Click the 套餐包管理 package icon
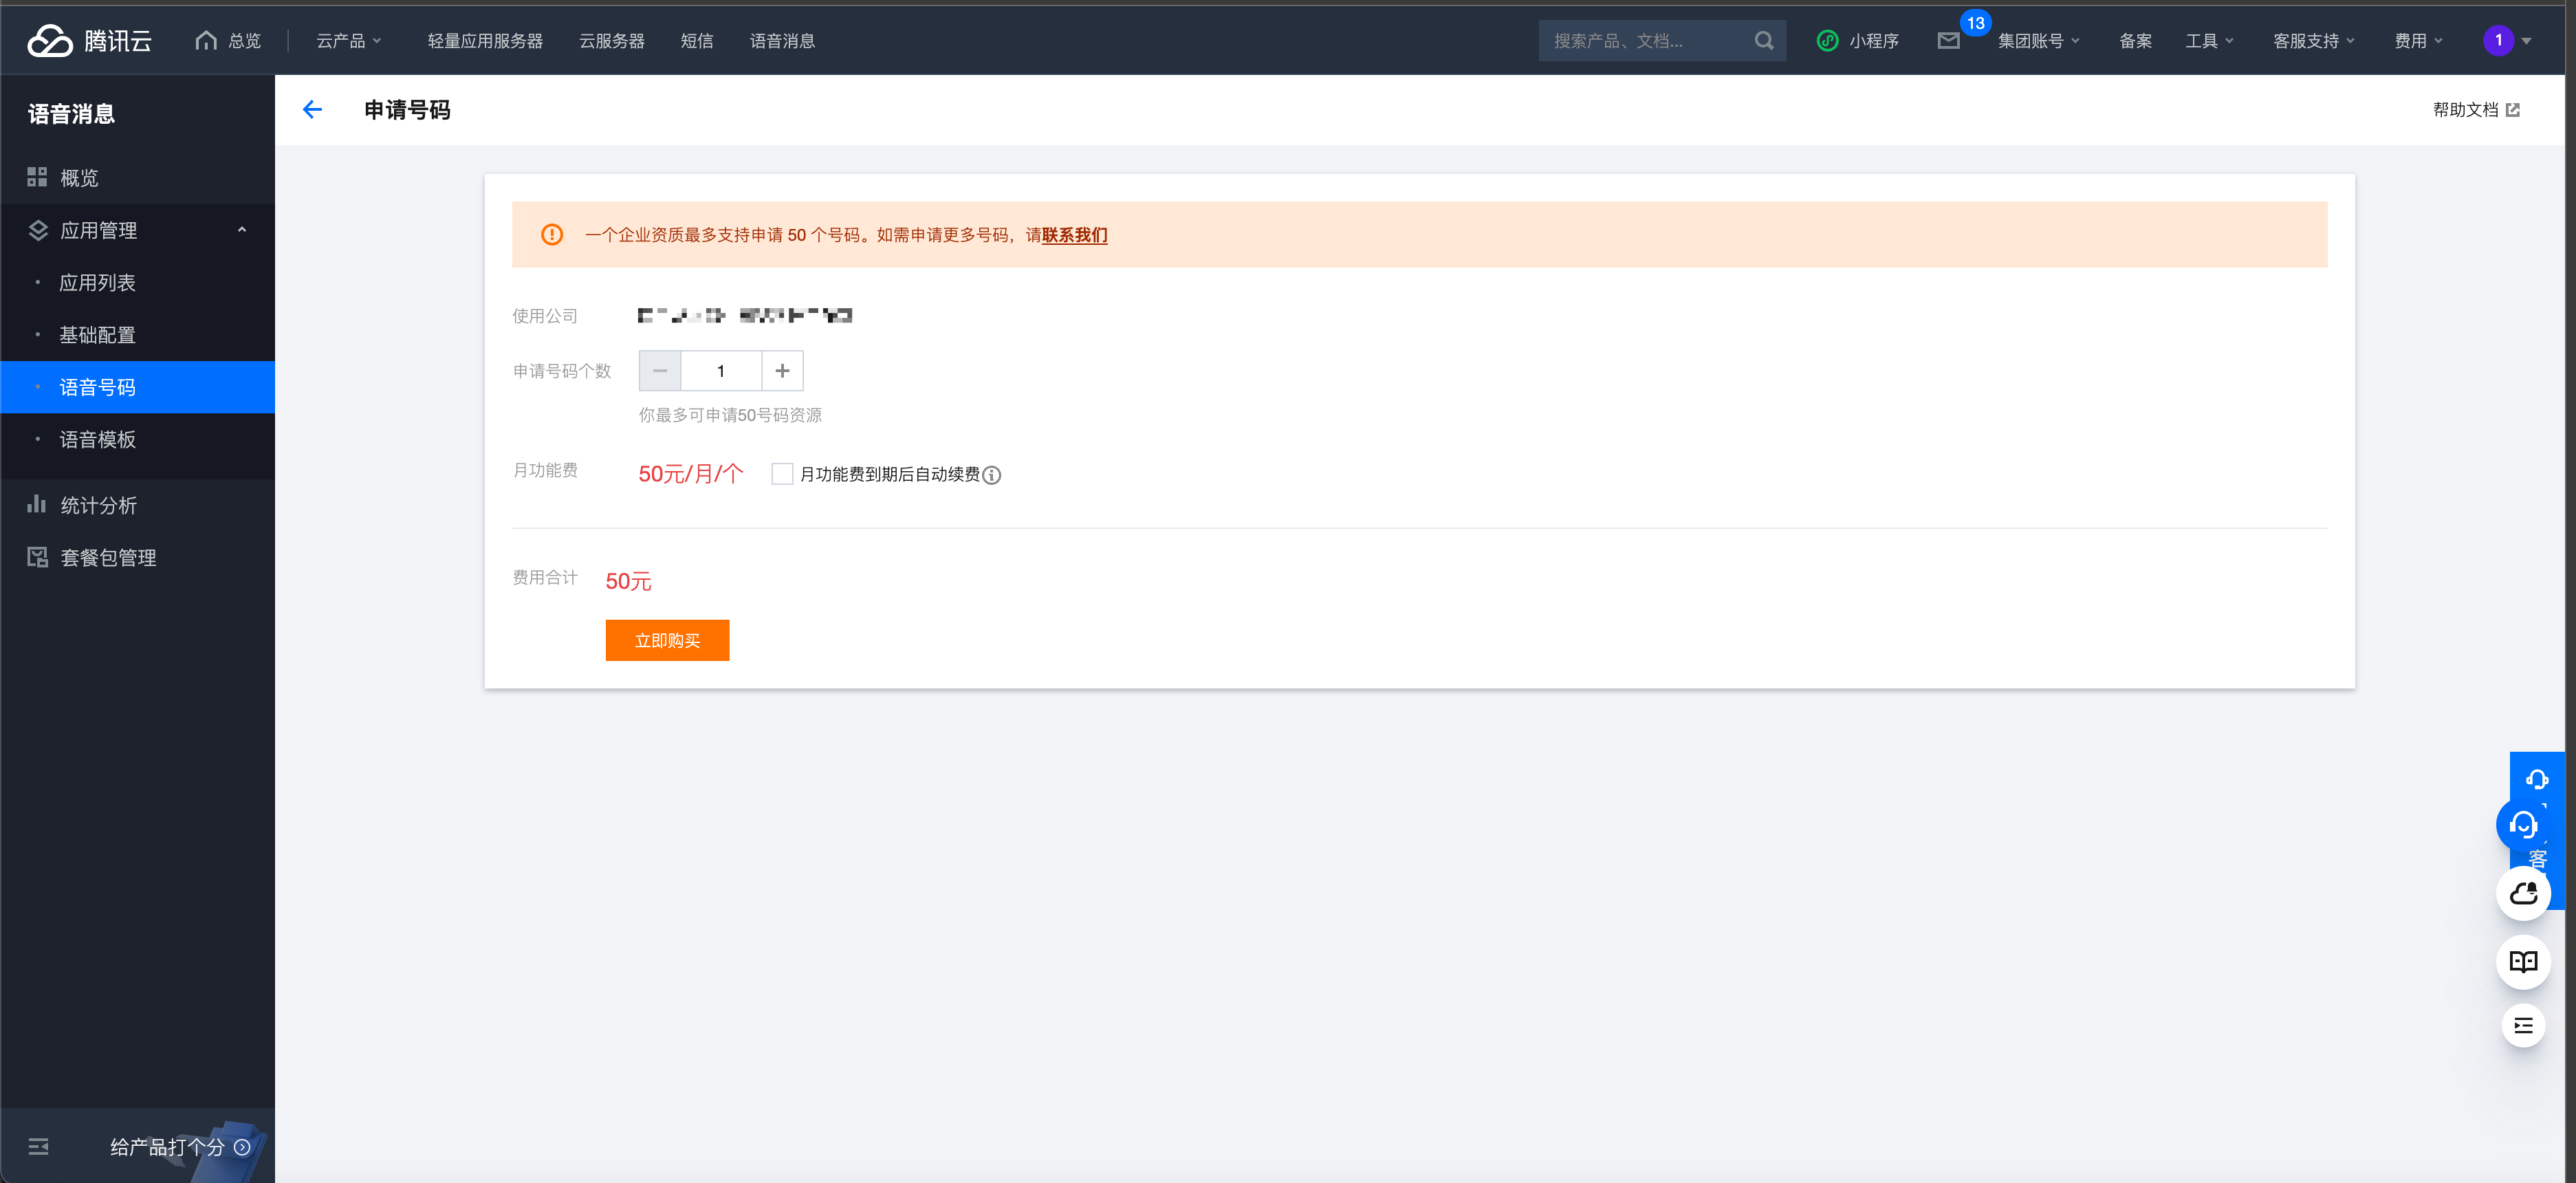Screen dimensions: 2576x1183 [37, 557]
